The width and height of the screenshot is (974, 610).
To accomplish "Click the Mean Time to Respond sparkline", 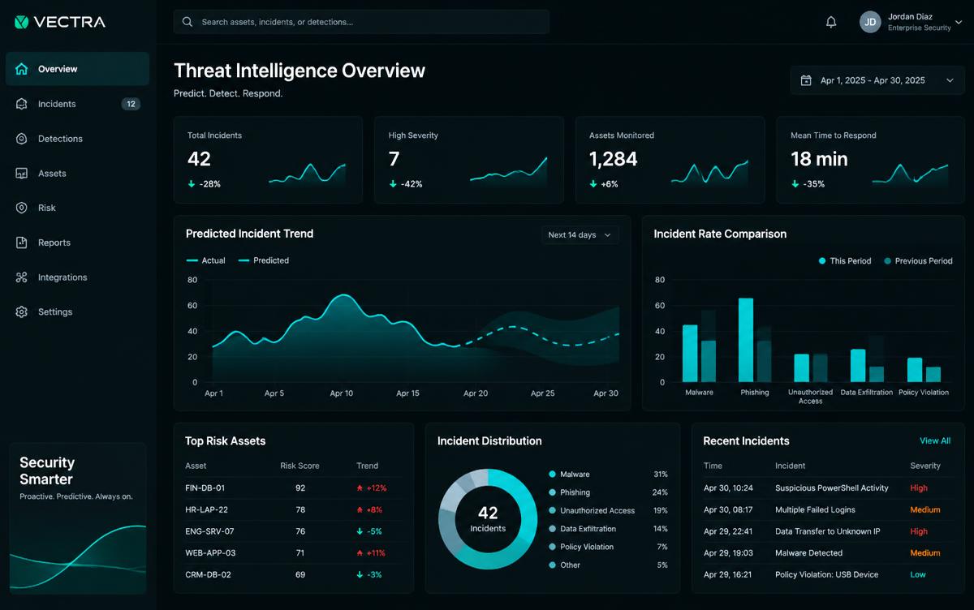I will pos(910,174).
